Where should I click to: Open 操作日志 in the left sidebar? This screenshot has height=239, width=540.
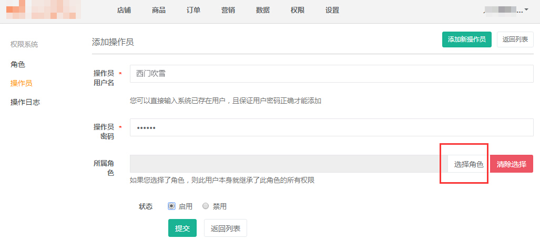(25, 102)
